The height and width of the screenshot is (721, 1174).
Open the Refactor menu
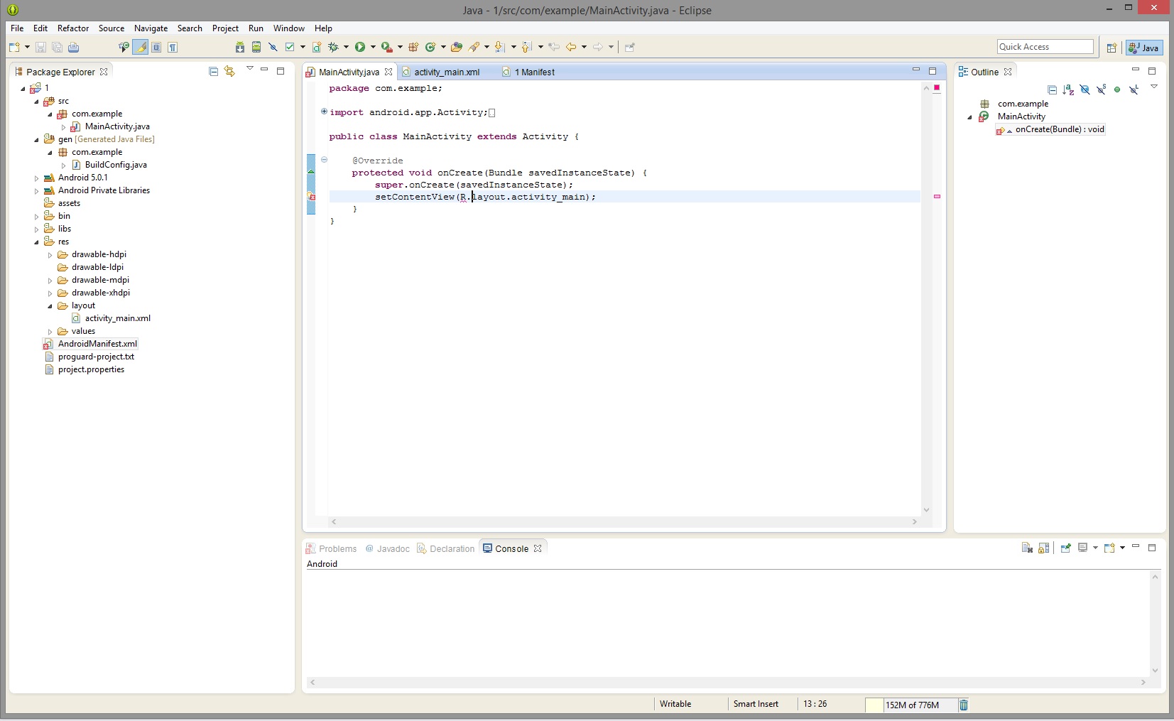click(73, 28)
